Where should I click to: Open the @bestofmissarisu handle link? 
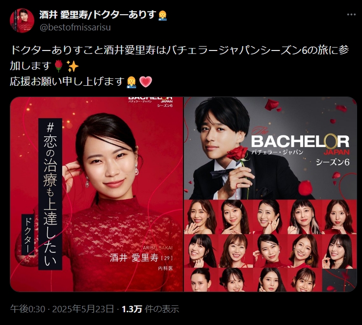(75, 27)
